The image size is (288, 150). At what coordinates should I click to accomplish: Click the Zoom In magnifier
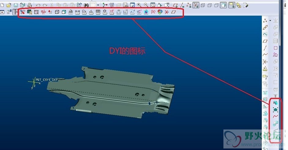139,5
